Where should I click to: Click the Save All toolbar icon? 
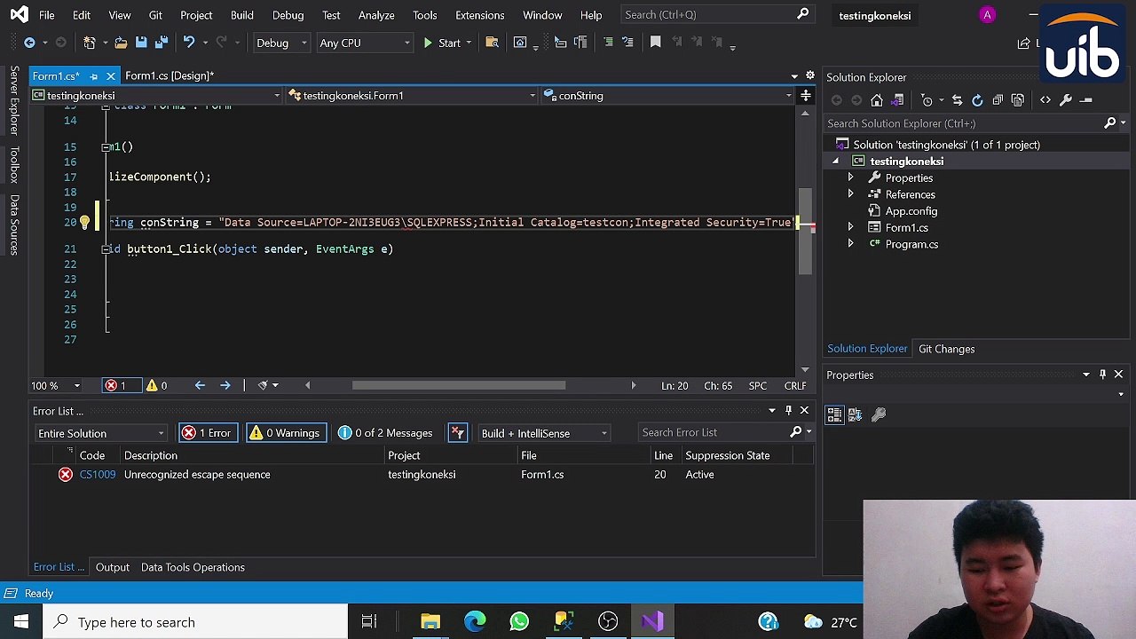click(x=161, y=43)
